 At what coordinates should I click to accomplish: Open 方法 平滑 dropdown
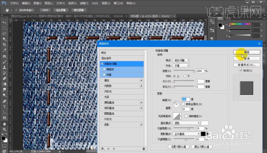point(181,65)
